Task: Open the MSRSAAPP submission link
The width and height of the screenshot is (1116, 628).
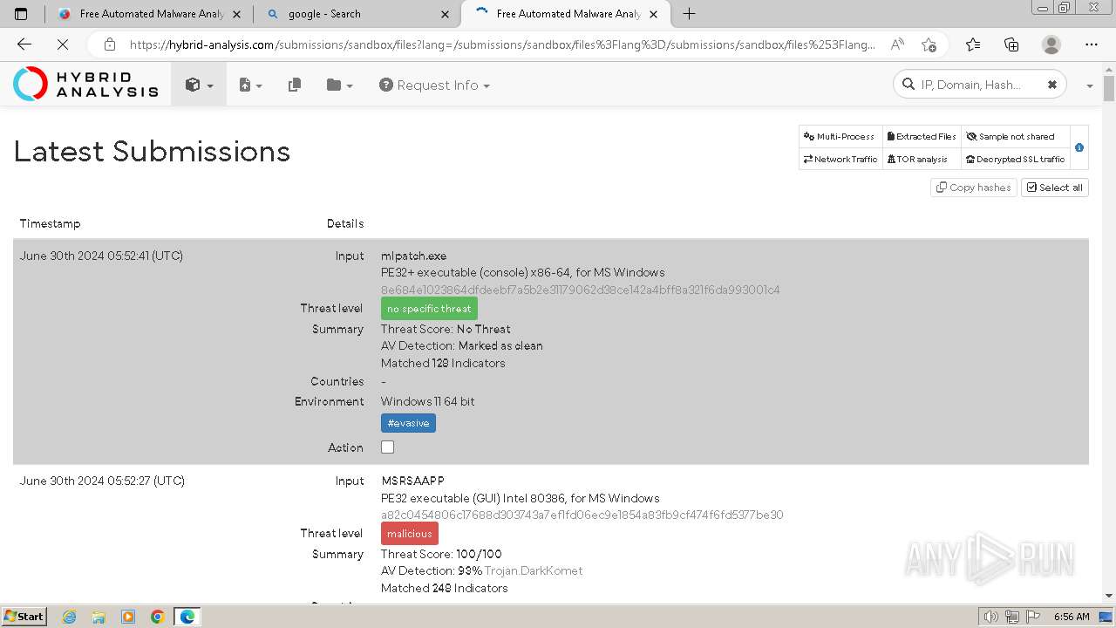Action: click(x=412, y=481)
